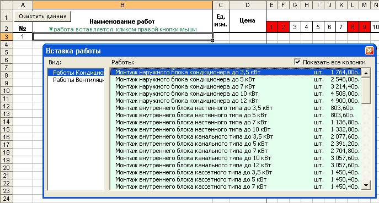Viewport: 379px width, 203px height.
Task: Select 'Монтаж внутреннего блока канального типа до 7 кВт'
Action: tap(236, 151)
